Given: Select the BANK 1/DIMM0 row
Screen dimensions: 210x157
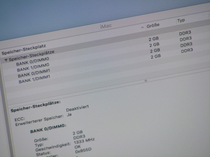Looking at the screenshot, I should (x=33, y=68).
